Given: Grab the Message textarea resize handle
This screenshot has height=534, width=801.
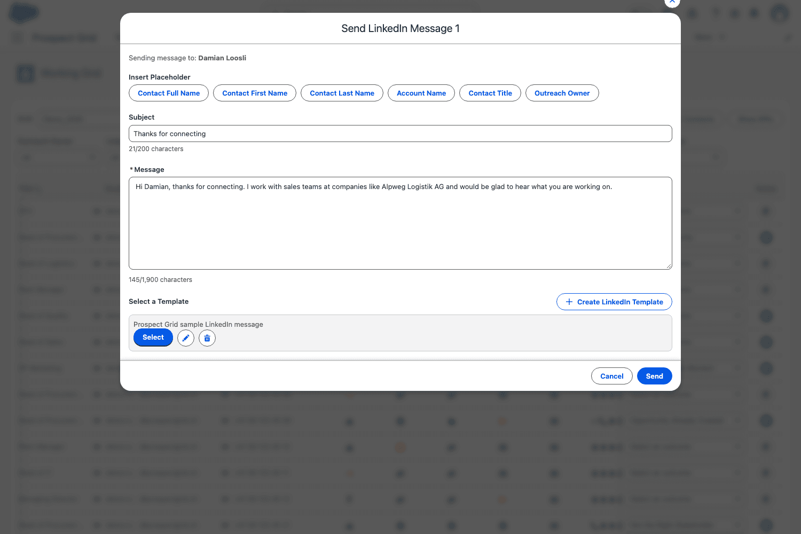Looking at the screenshot, I should [x=669, y=266].
